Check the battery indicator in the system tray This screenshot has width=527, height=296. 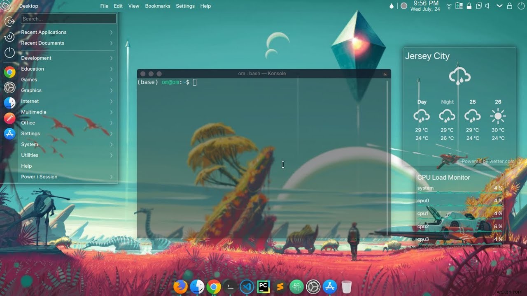click(458, 6)
